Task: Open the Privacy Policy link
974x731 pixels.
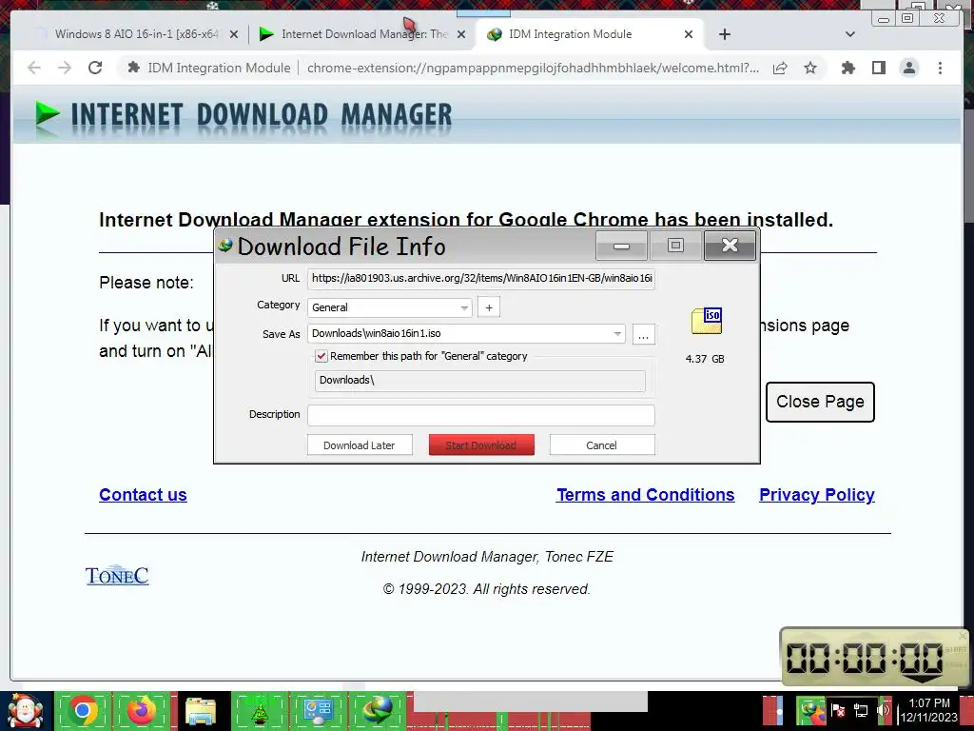Action: [817, 495]
